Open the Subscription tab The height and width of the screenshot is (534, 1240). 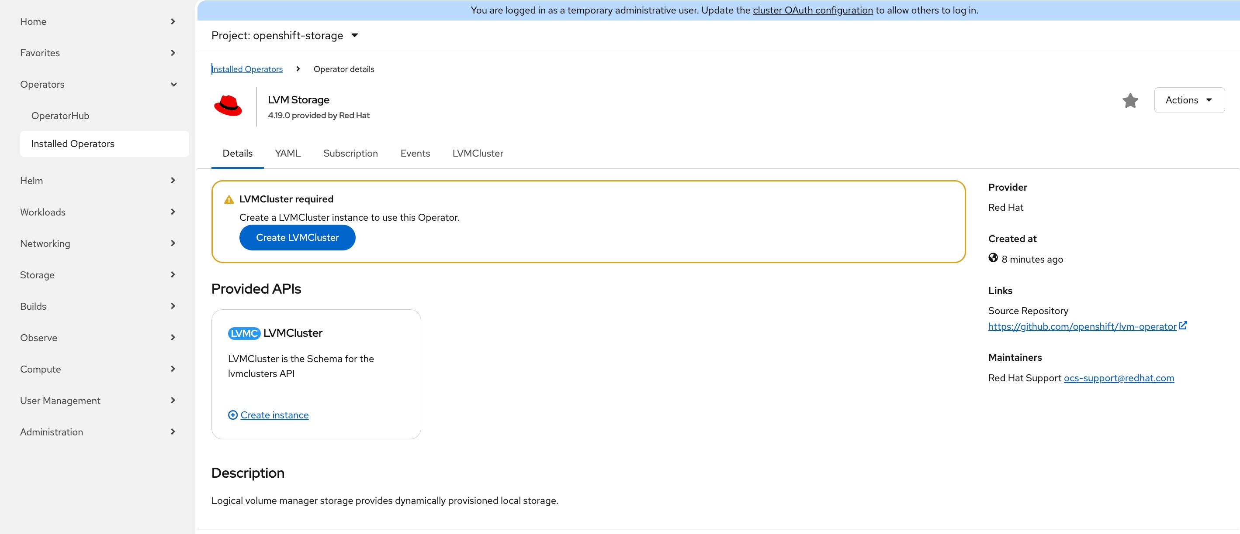350,153
